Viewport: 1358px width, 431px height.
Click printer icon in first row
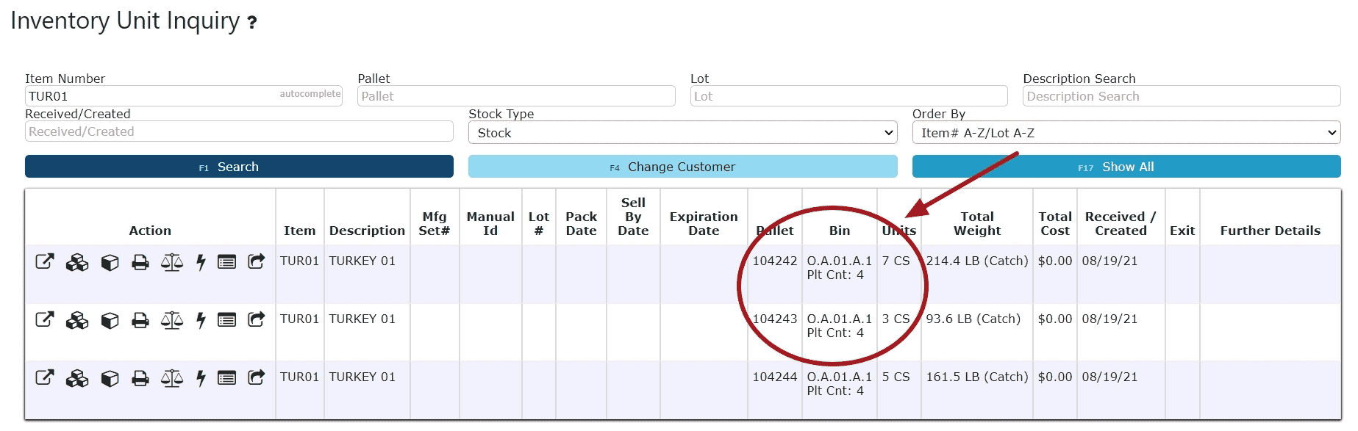coord(140,262)
